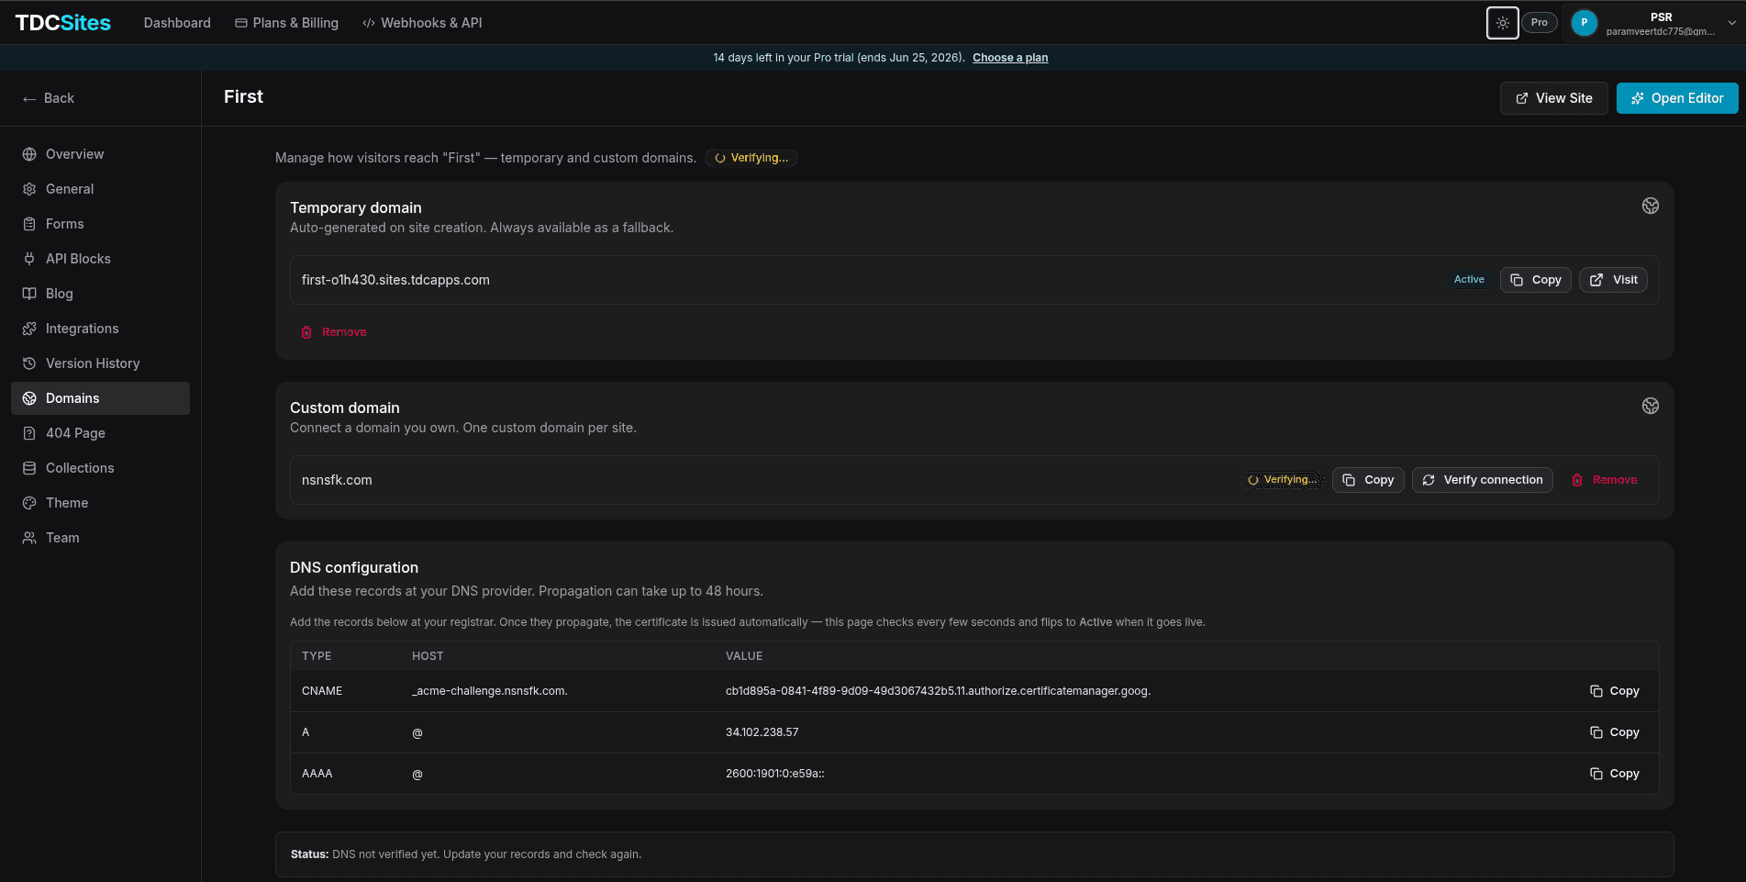This screenshot has width=1746, height=882.
Task: Go to Dashboard in top navigation
Action: [177, 23]
